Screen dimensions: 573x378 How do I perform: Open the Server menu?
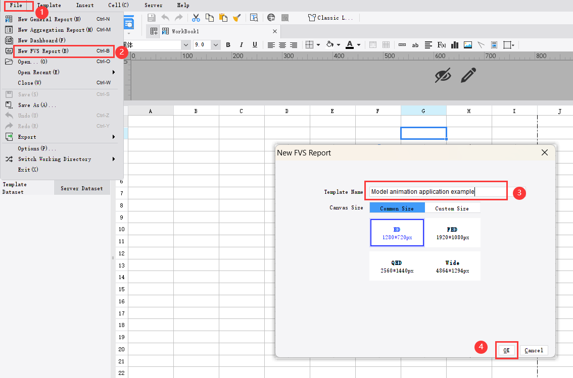pyautogui.click(x=153, y=6)
